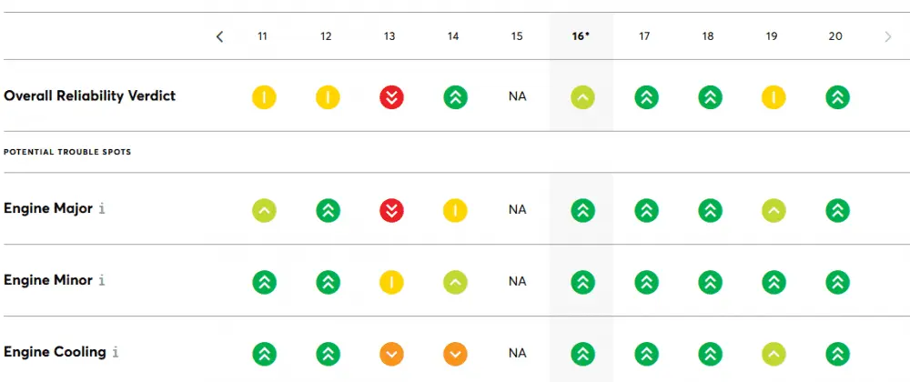Viewport: 910px width, 382px height.
Task: Click the Engine Cooling row label
Action: click(55, 352)
